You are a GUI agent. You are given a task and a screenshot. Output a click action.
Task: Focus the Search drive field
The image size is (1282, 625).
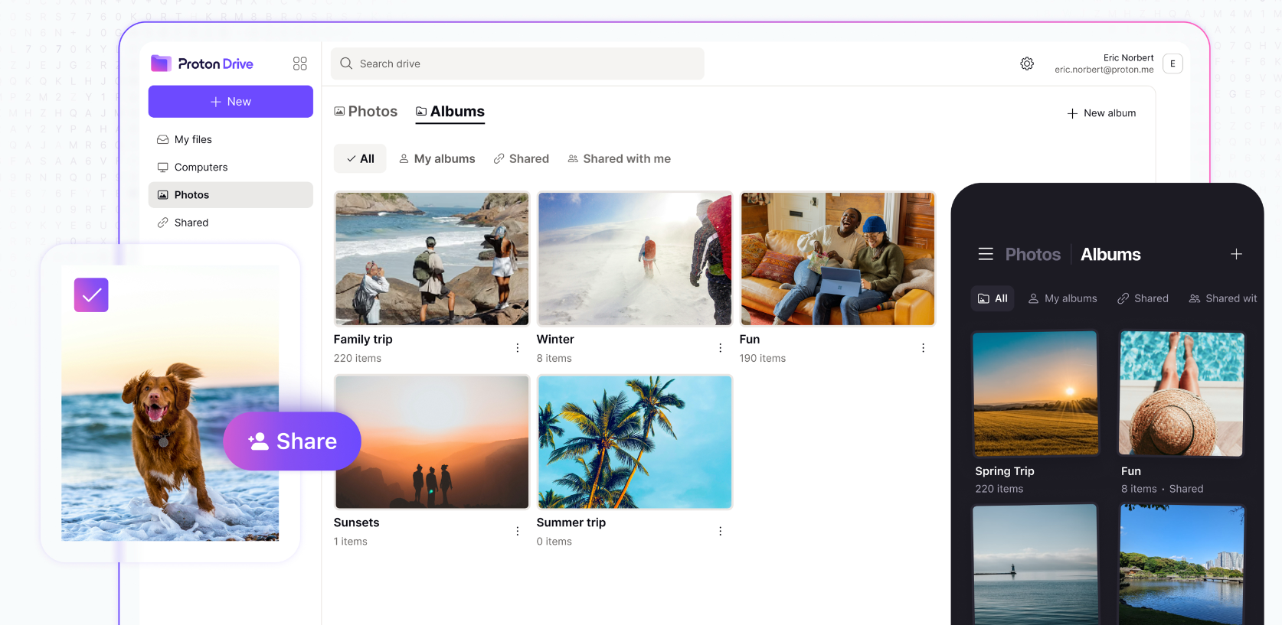(518, 63)
